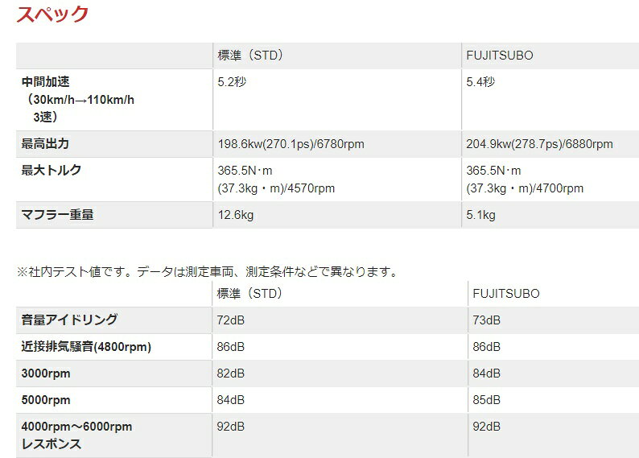This screenshot has width=639, height=458.
Task: Click the 5.2秒 standard acceleration value
Action: 233,82
